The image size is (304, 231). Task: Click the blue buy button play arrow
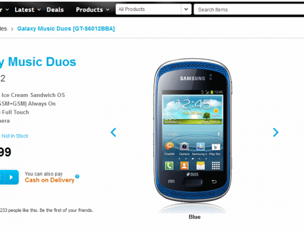click(12, 177)
